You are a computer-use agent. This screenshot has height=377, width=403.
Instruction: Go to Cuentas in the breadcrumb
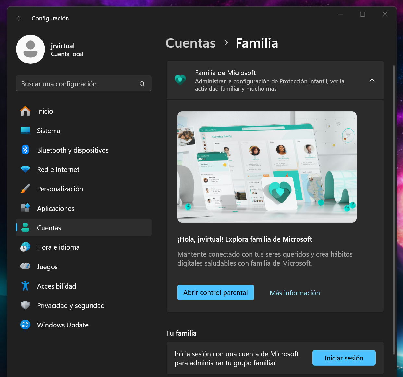pos(190,43)
